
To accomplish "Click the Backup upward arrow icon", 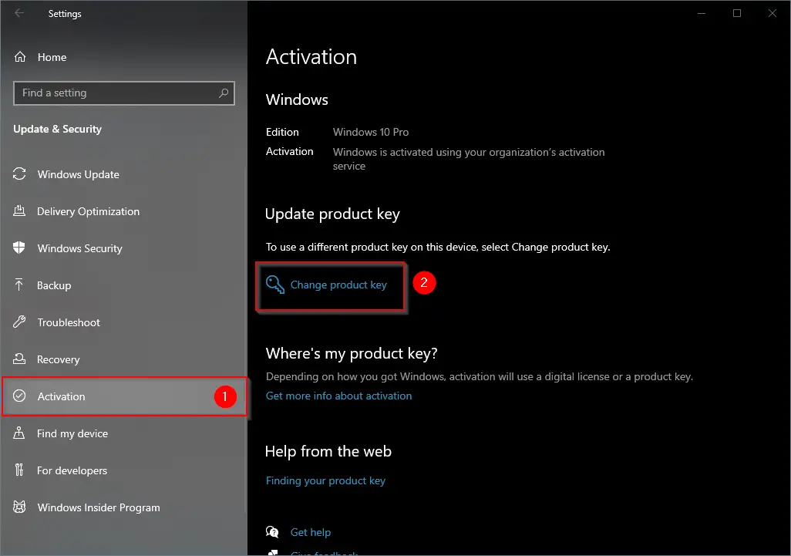I will coord(19,285).
